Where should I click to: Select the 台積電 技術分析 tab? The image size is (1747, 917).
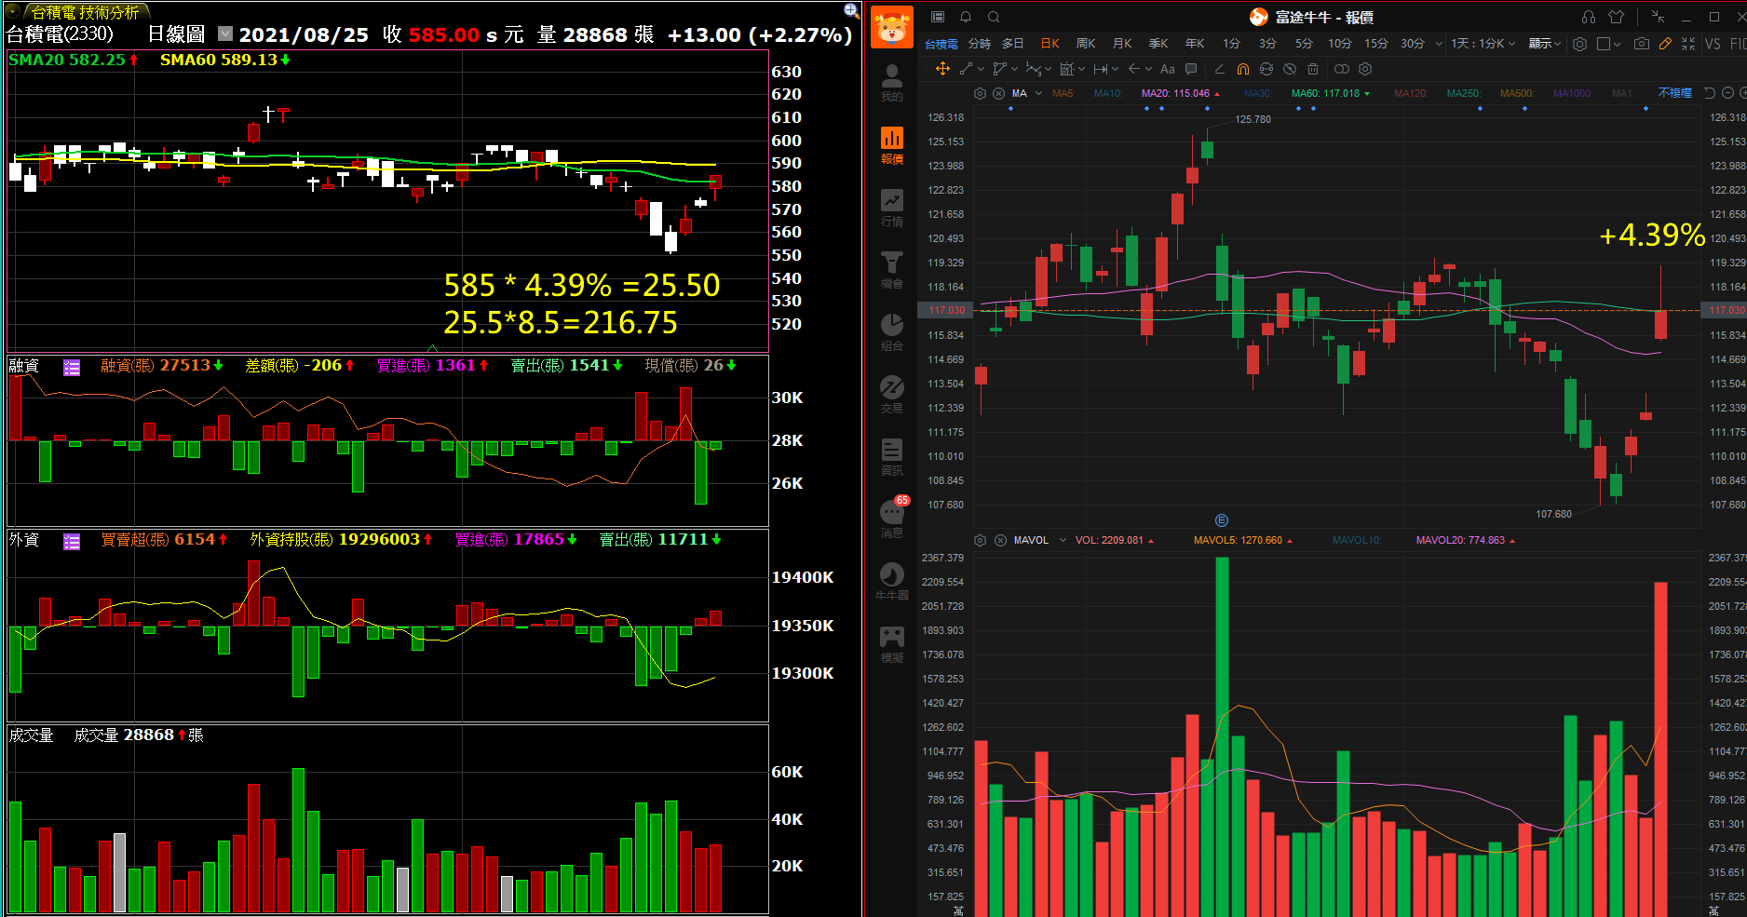coord(85,12)
